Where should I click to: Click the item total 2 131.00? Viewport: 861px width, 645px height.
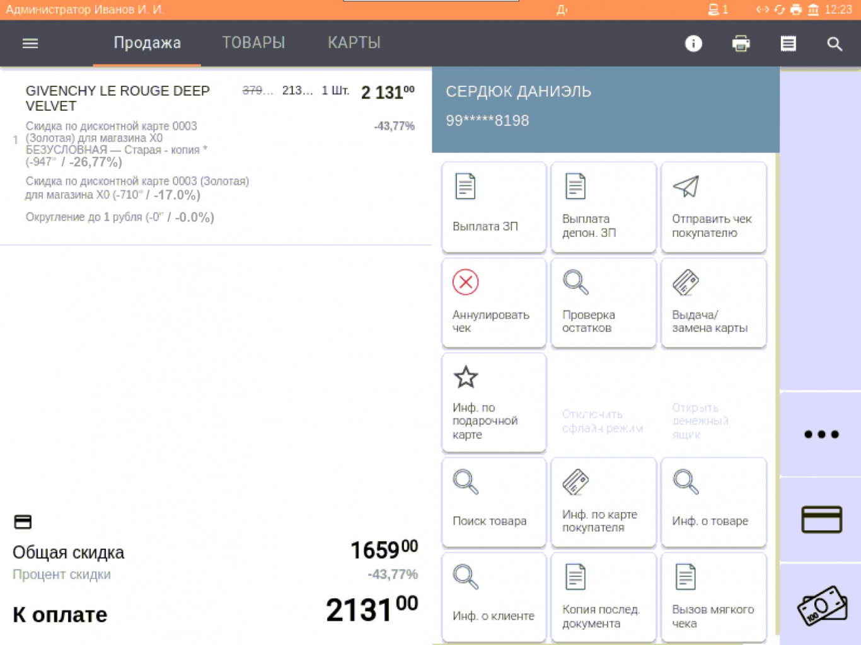[388, 93]
